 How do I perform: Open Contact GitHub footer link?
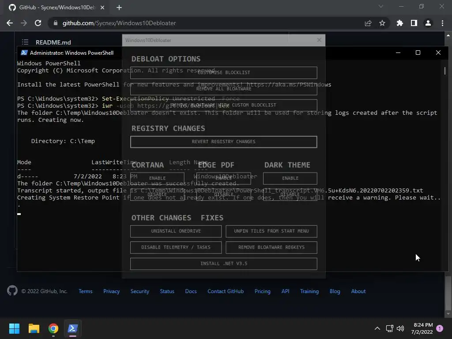click(226, 291)
